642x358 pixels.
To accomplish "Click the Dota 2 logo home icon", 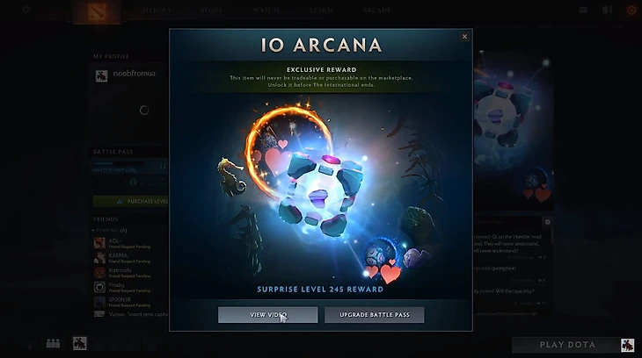I will coord(97,11).
